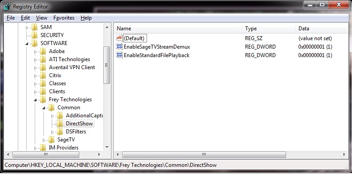Click the SECURITY folder icon
352x174 pixels.
[34, 35]
